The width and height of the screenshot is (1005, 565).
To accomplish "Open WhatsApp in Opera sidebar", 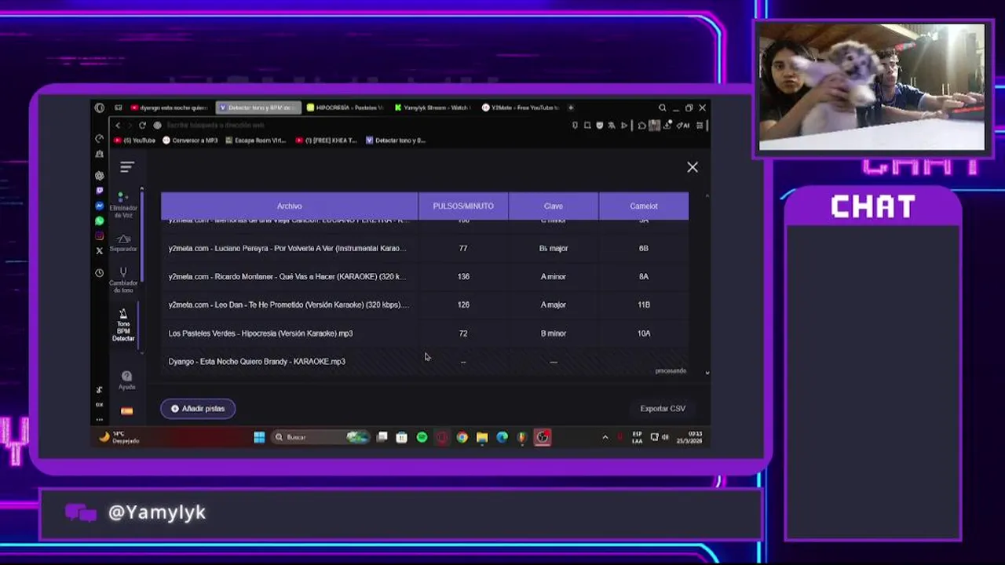I will click(x=99, y=221).
